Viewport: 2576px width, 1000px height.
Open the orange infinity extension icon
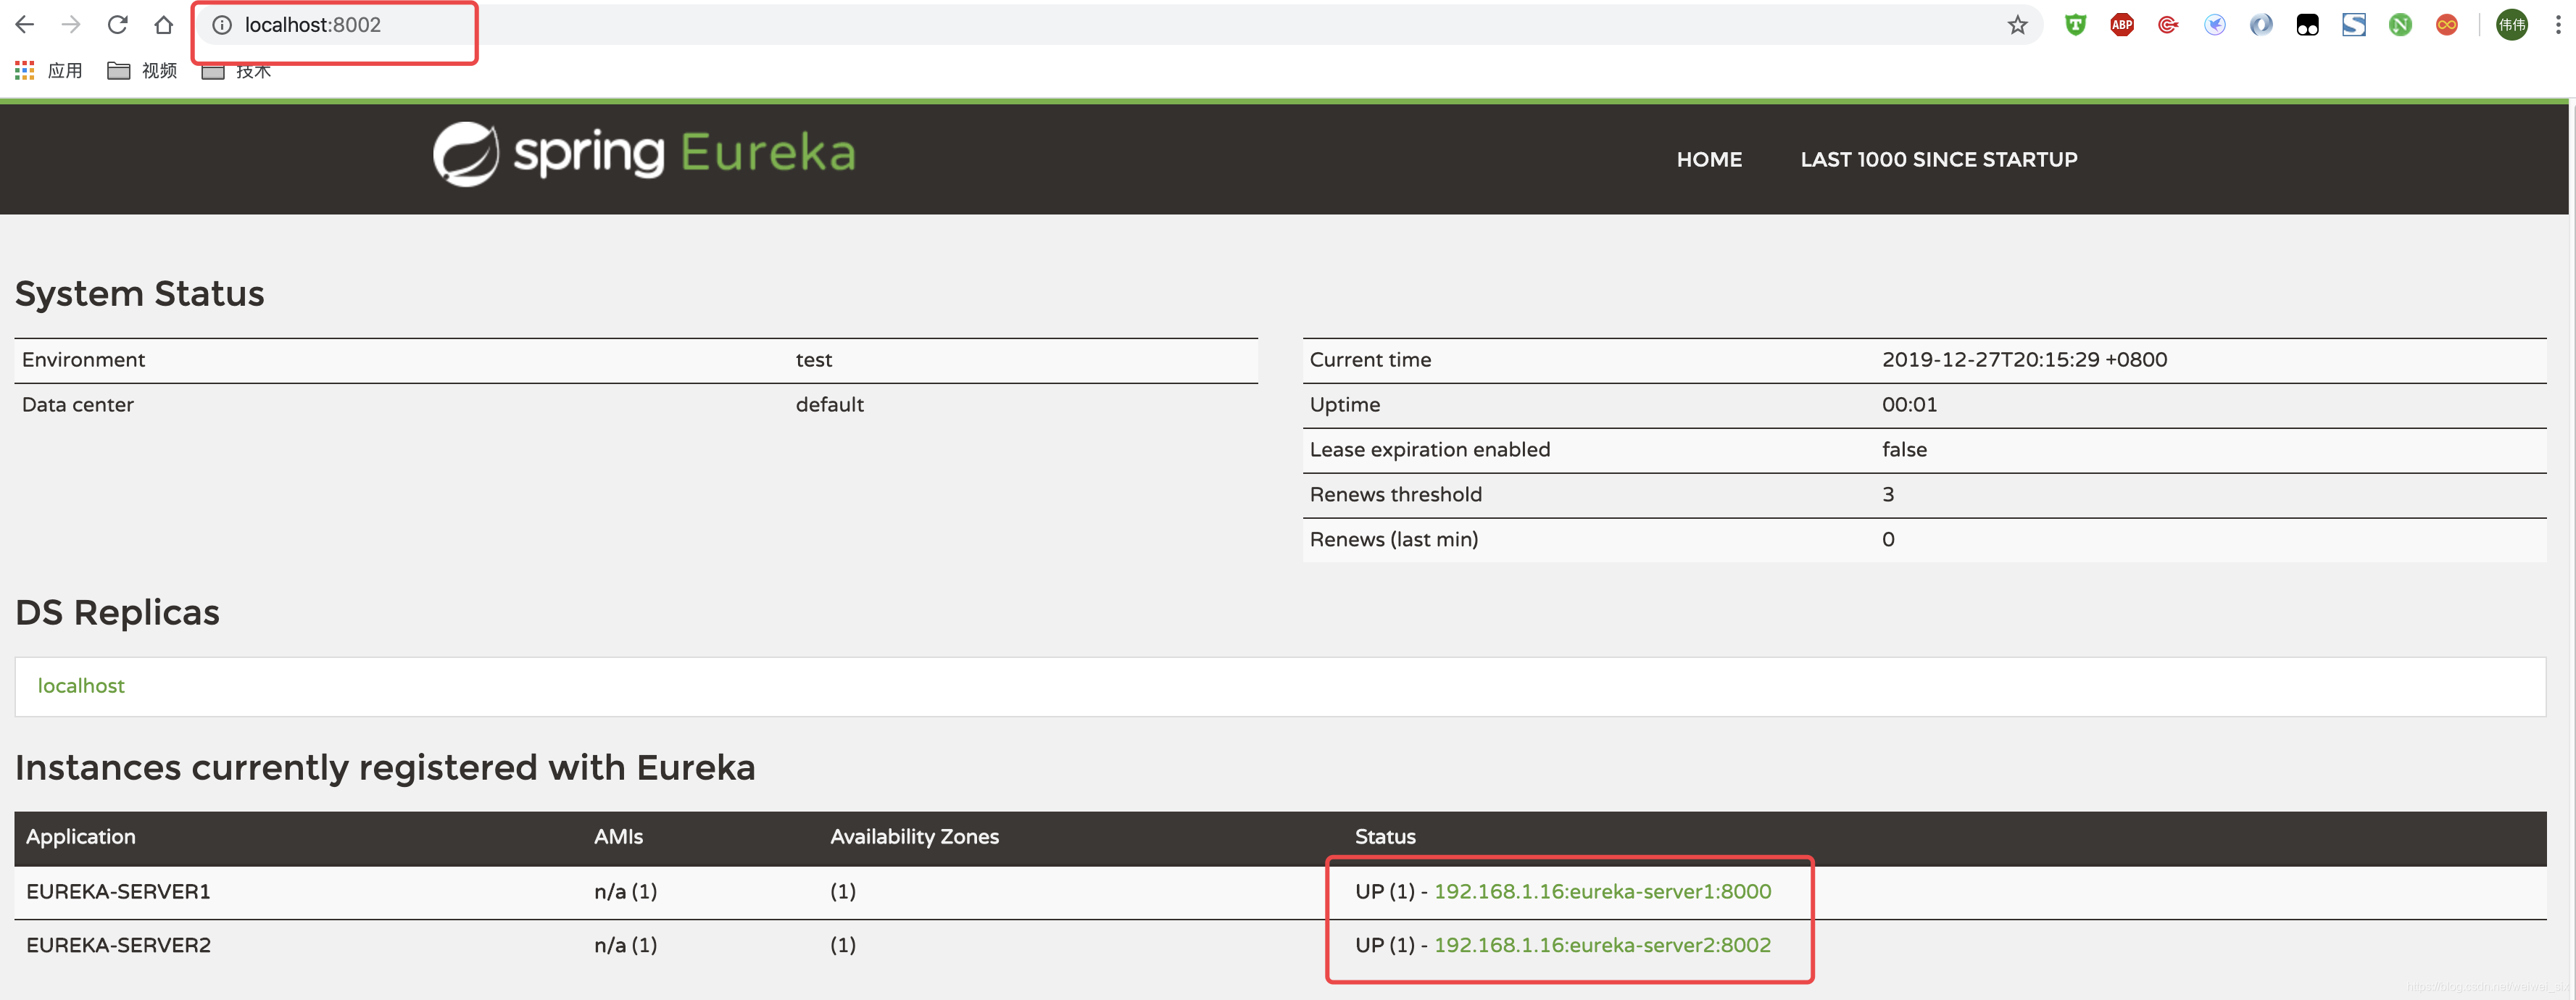(2447, 25)
